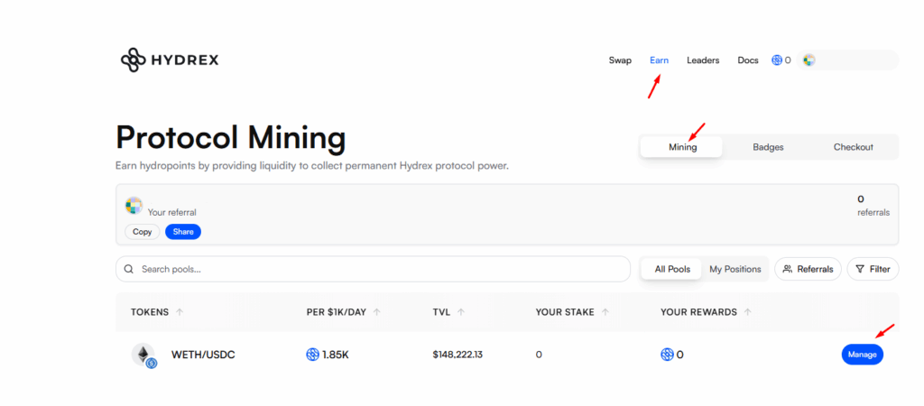Screen dimensions: 924x406
Task: Copy your referral link
Action: coord(142,232)
